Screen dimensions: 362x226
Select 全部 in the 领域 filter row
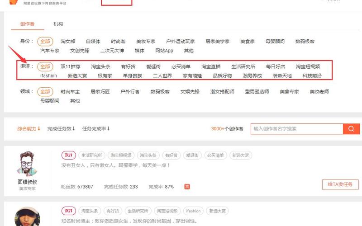click(45, 92)
